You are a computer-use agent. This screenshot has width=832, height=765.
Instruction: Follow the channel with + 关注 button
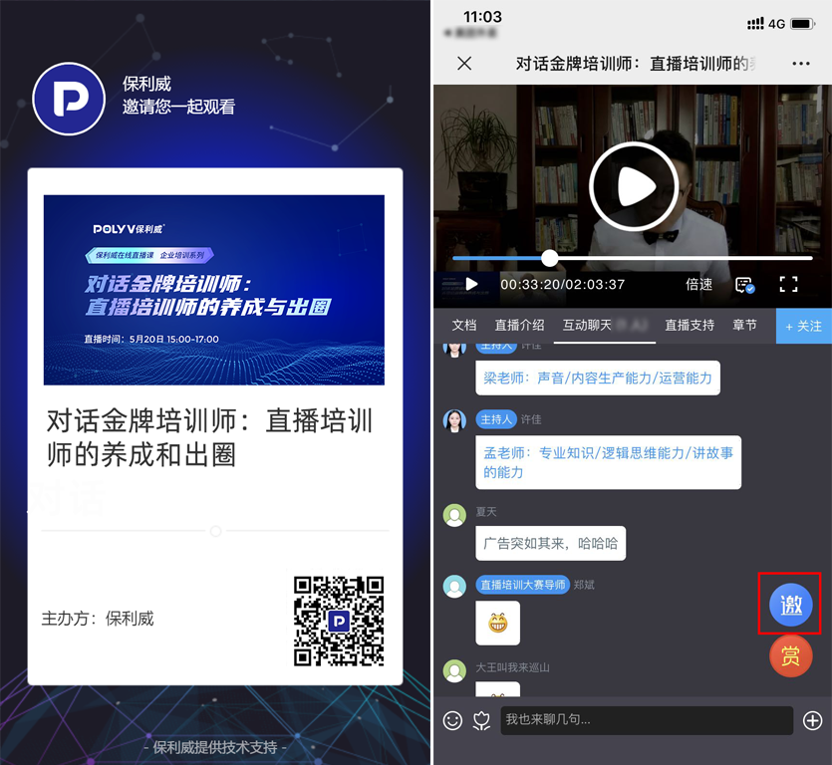pyautogui.click(x=803, y=326)
